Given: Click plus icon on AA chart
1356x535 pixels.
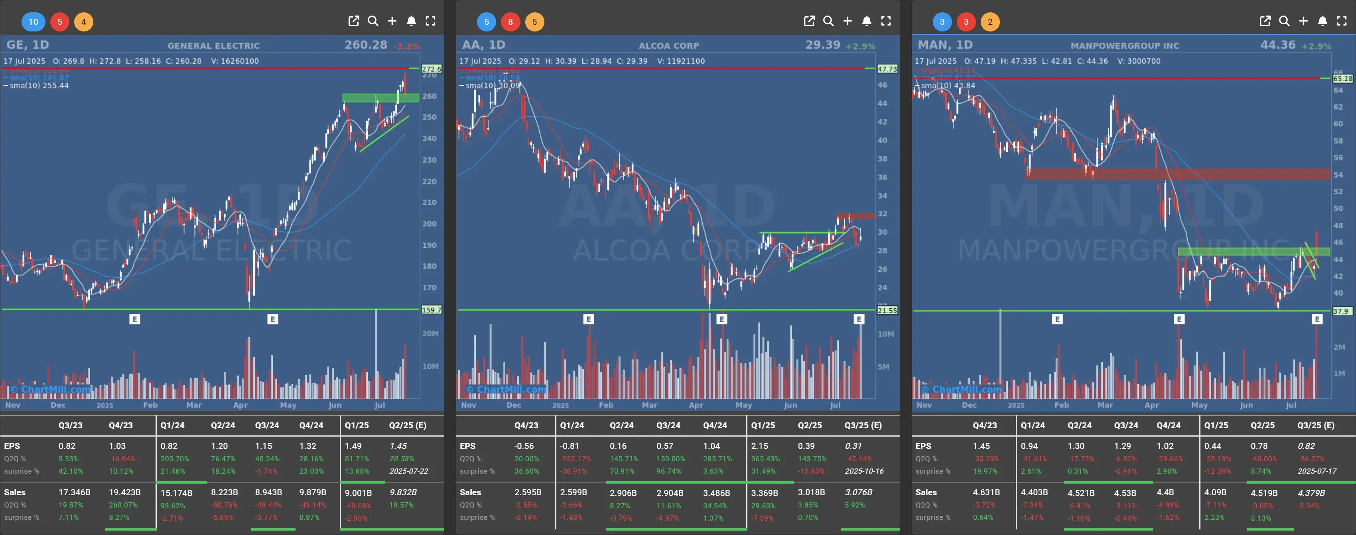Looking at the screenshot, I should pyautogui.click(x=847, y=21).
